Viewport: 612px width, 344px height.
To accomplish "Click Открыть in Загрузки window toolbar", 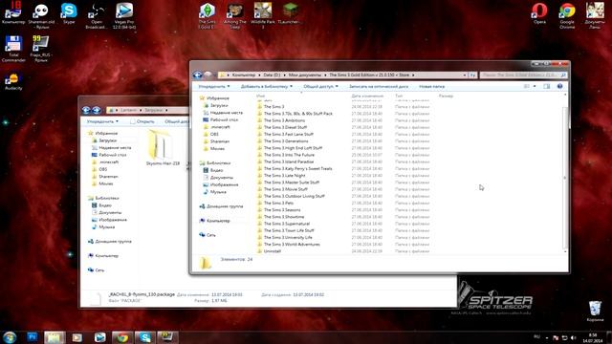I will tap(142, 121).
